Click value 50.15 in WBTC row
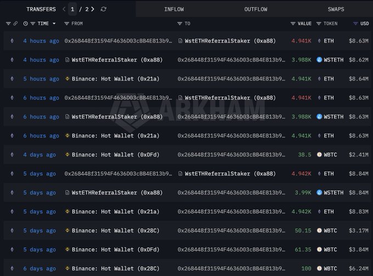This screenshot has width=373, height=276. (x=303, y=231)
